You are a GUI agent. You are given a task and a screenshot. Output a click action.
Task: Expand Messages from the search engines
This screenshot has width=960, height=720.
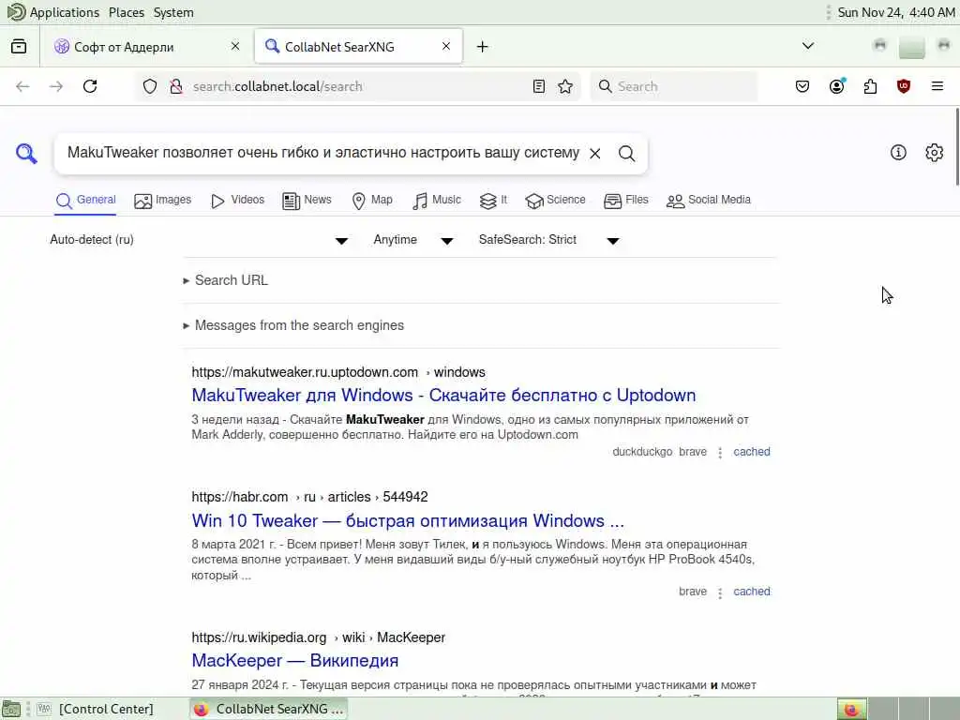click(x=293, y=325)
